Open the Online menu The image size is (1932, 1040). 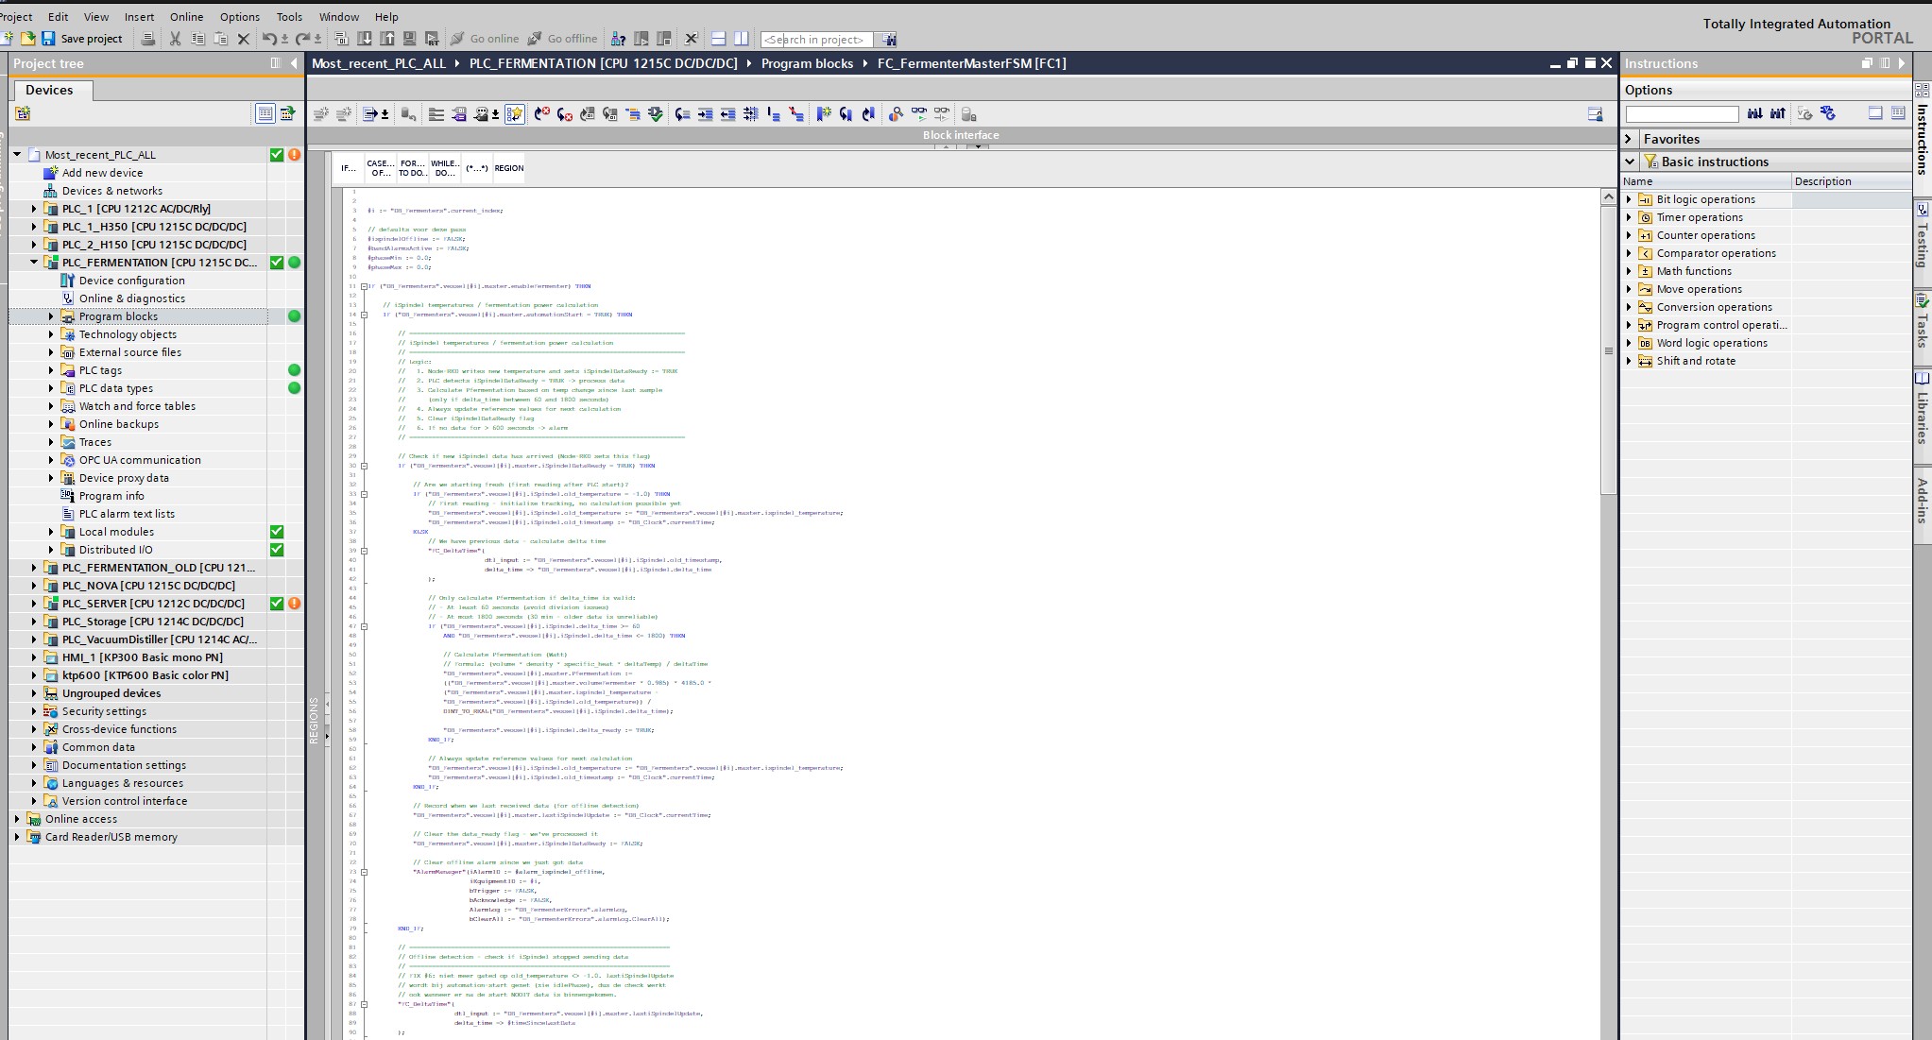coord(186,16)
